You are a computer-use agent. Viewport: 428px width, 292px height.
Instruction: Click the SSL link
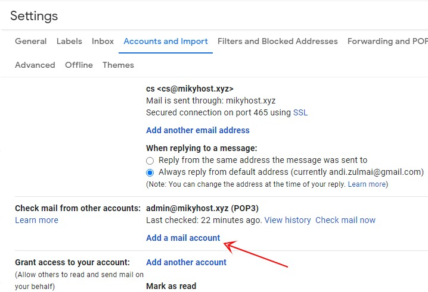[x=300, y=112]
